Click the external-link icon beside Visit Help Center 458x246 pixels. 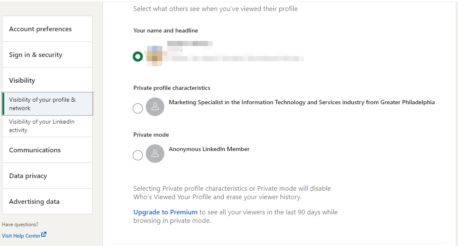click(x=44, y=235)
